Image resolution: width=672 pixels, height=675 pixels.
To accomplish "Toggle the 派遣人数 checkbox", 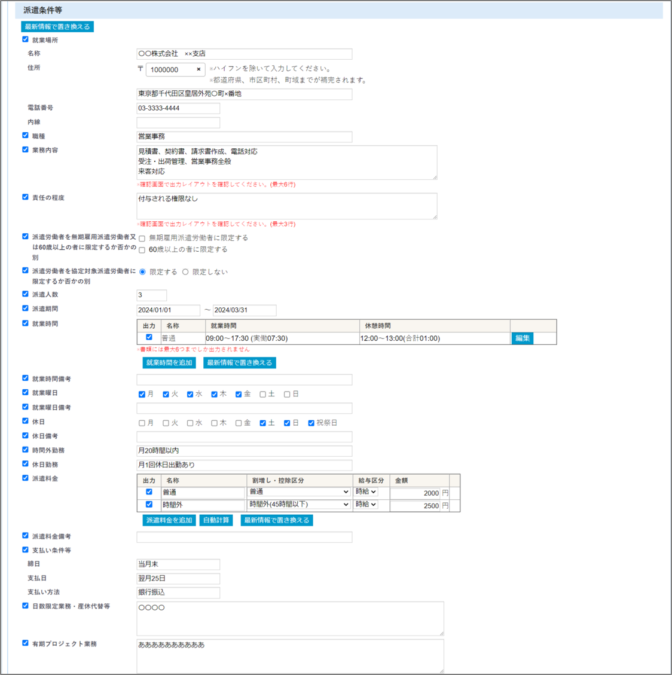I will pos(25,294).
